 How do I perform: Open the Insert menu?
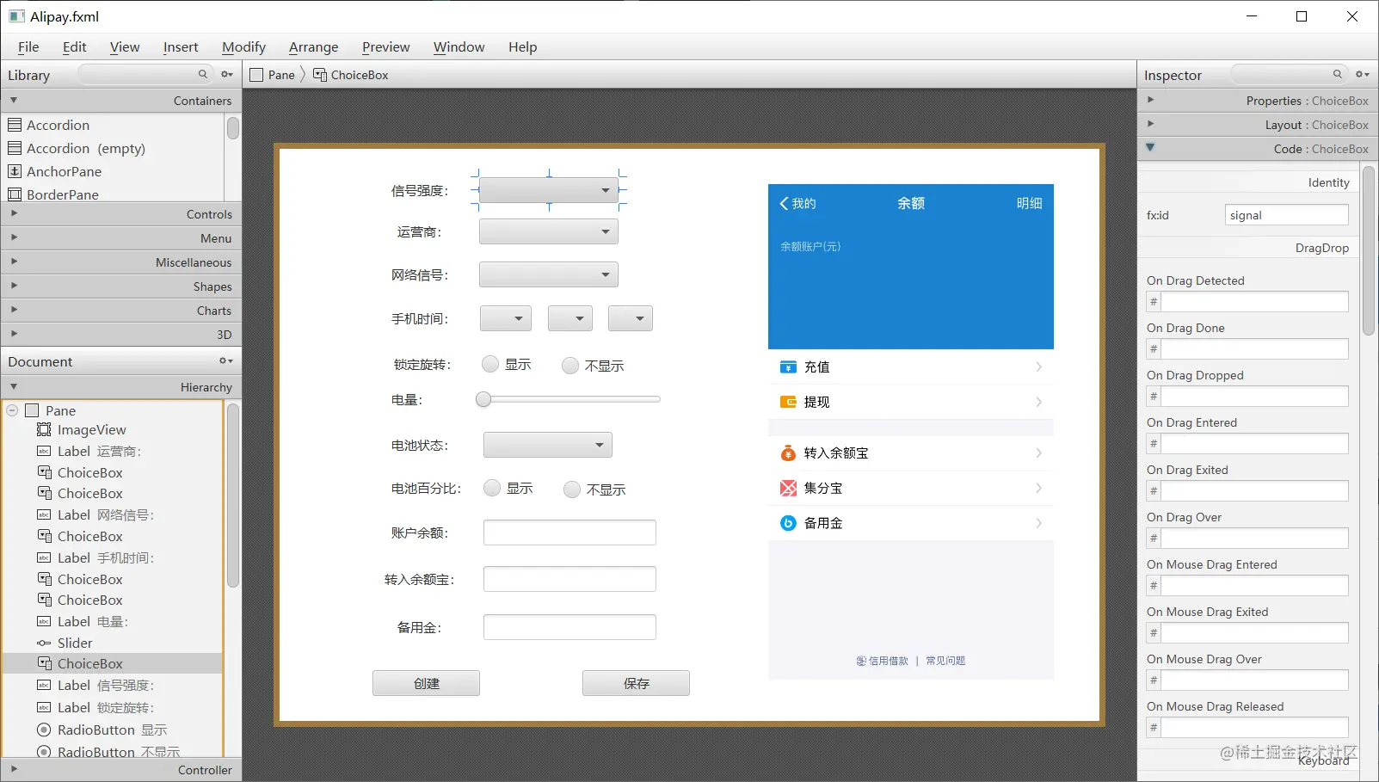181,47
